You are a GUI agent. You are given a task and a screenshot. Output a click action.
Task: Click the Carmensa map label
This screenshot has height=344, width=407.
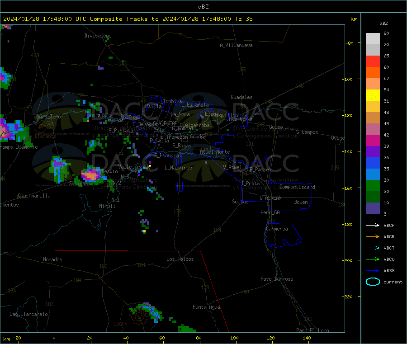(x=277, y=229)
